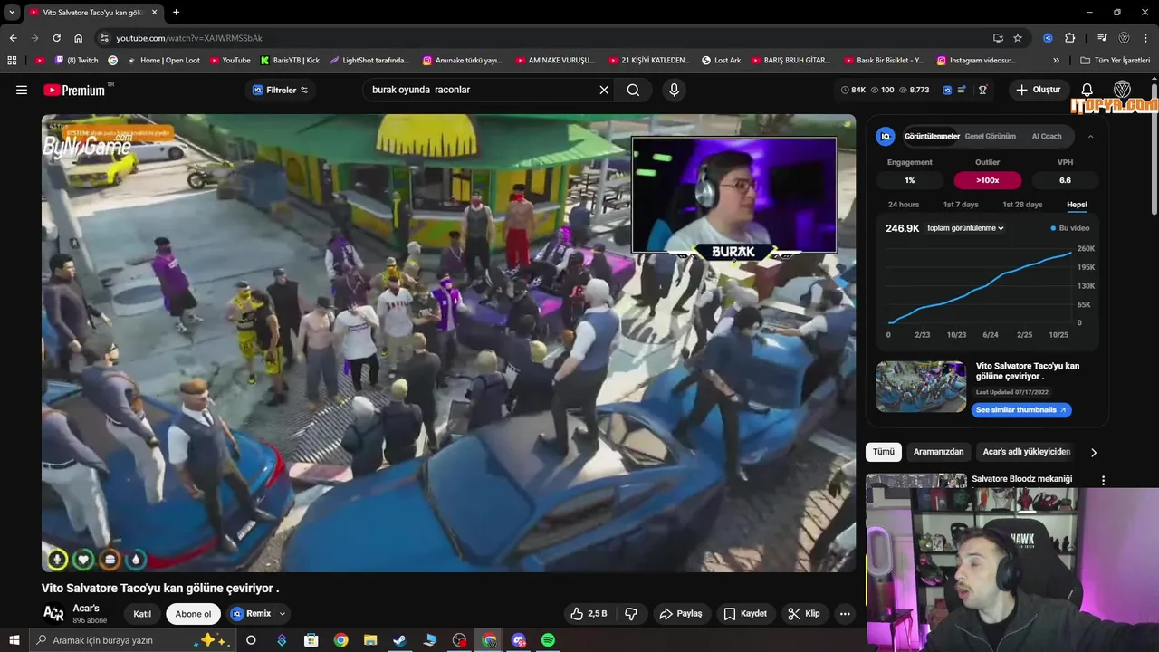This screenshot has height=652, width=1159.
Task: Click the 8,773 stat in header
Action: [915, 90]
